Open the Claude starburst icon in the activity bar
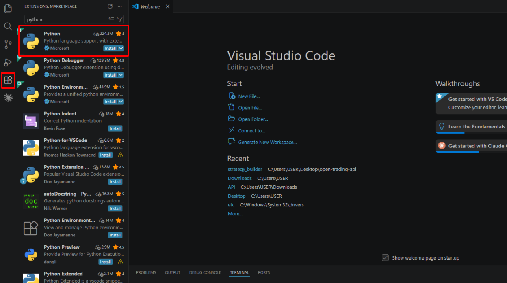 [8, 97]
